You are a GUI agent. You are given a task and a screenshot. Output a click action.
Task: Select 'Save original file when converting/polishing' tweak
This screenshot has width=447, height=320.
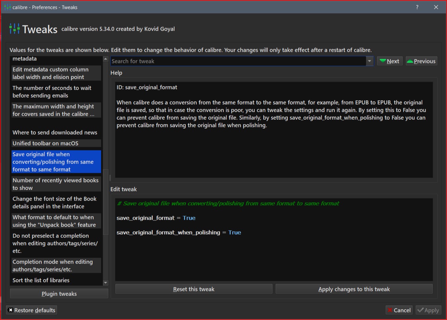pos(56,162)
